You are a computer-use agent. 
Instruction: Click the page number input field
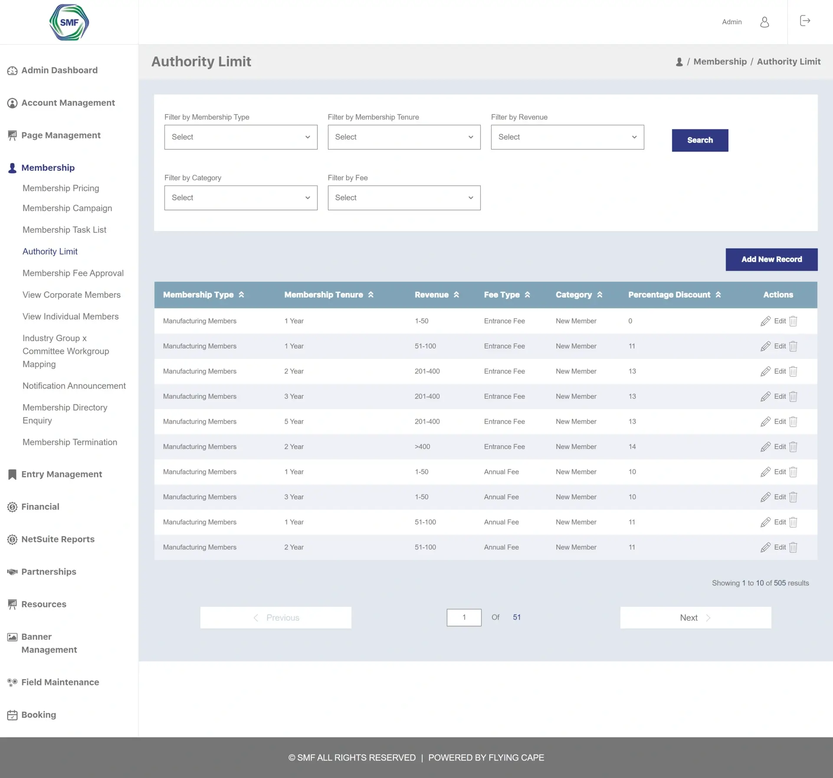[464, 617]
